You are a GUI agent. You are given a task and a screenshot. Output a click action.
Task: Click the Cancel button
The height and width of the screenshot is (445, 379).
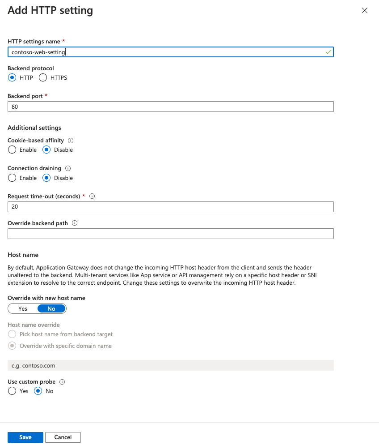point(63,437)
